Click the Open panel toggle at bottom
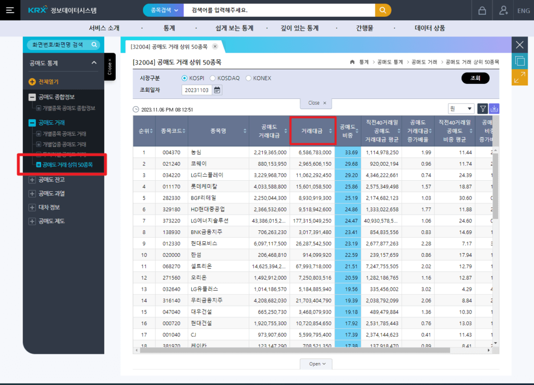 [316, 364]
